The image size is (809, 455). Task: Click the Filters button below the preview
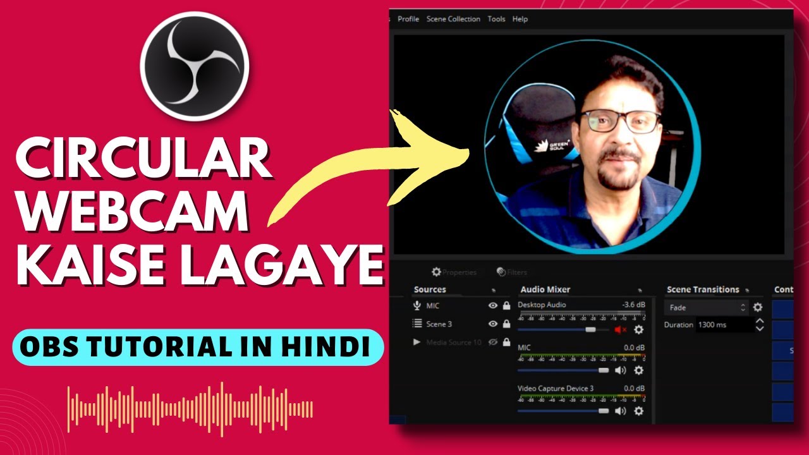pos(512,272)
